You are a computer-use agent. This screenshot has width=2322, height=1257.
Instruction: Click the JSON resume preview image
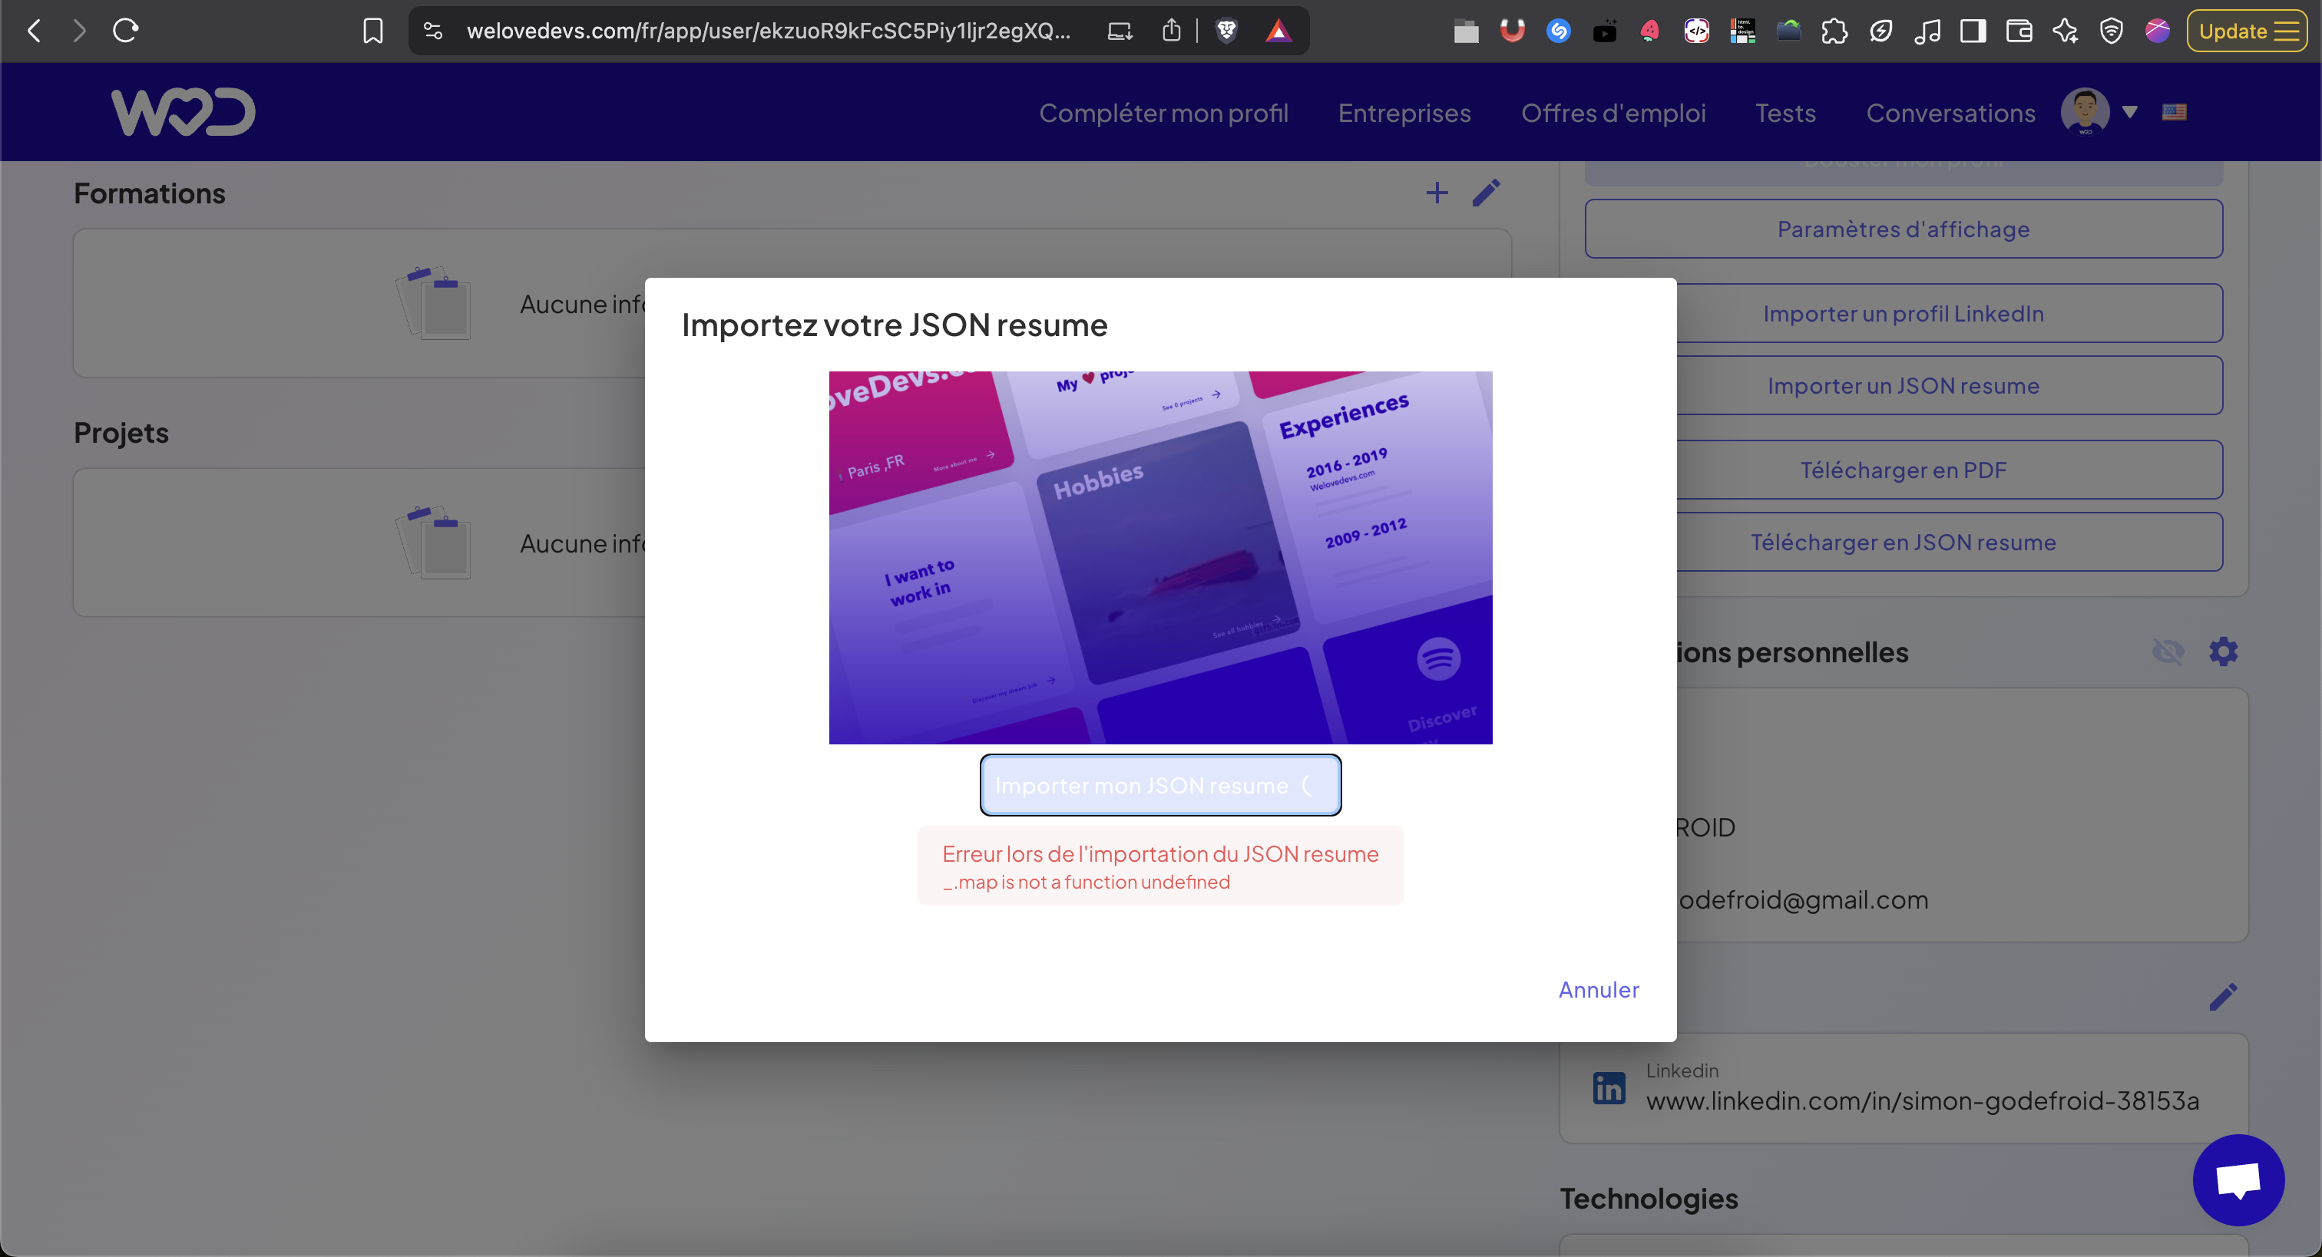point(1160,557)
